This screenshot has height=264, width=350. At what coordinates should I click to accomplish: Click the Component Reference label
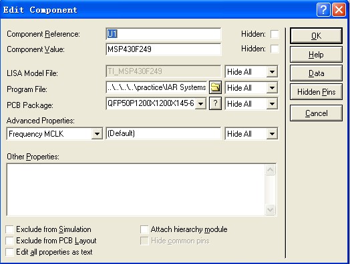(43, 34)
